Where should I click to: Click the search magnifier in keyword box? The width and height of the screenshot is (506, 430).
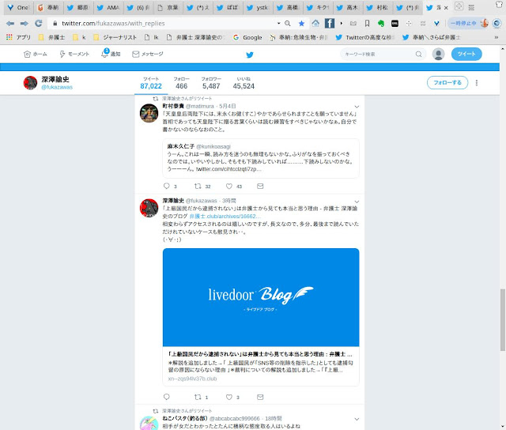tap(418, 55)
